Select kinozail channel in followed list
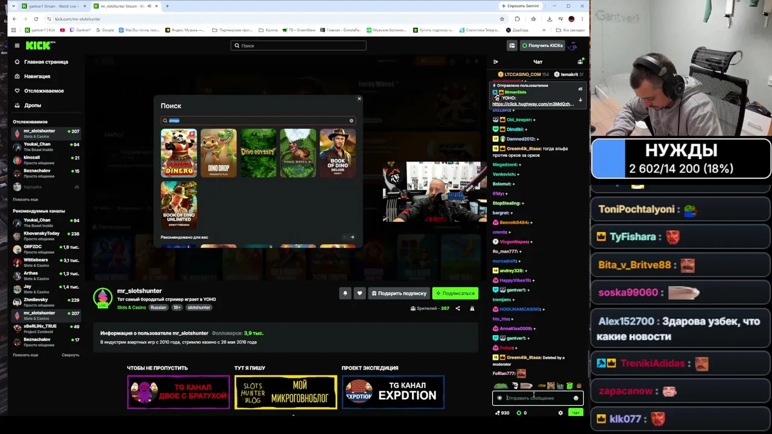Viewport: 772px width, 434px height. (x=47, y=160)
